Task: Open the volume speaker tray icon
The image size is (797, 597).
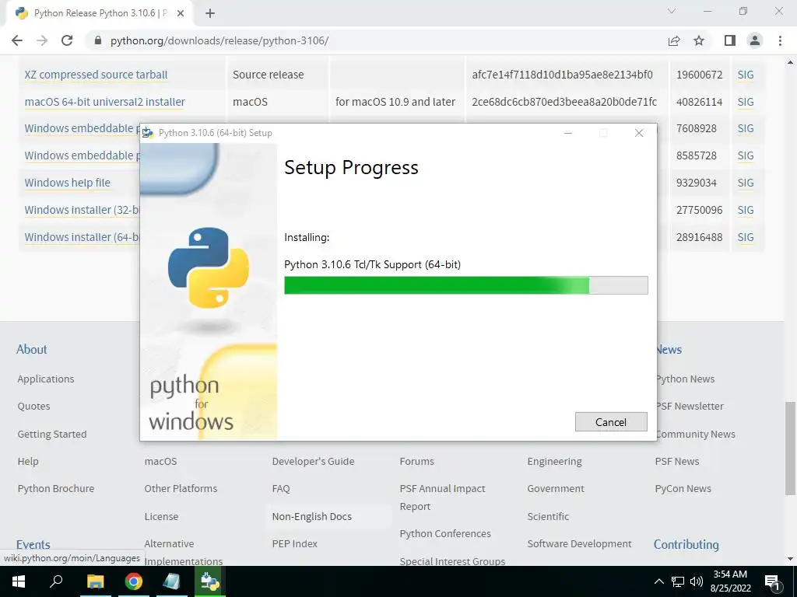Action: point(697,581)
